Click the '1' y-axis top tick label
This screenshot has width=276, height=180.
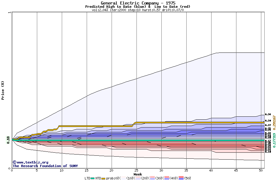click(9, 12)
